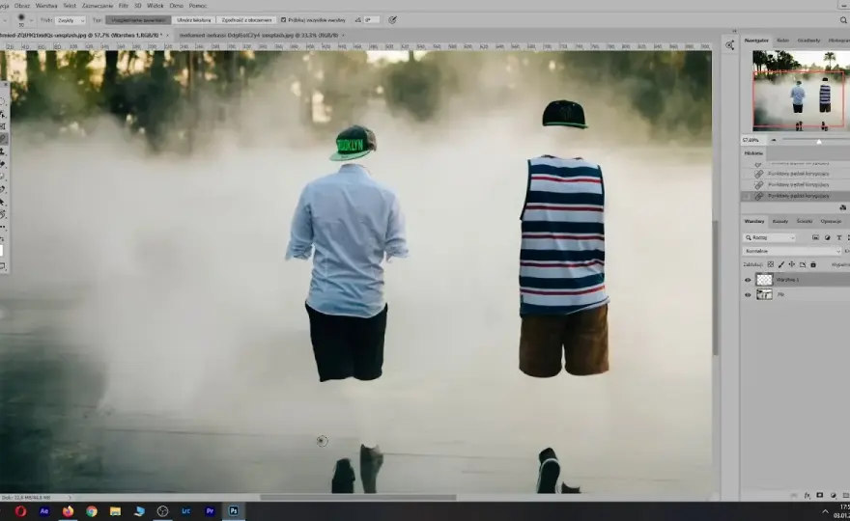The width and height of the screenshot is (850, 521).
Task: Filter layers by type layer icon
Action: click(x=839, y=237)
